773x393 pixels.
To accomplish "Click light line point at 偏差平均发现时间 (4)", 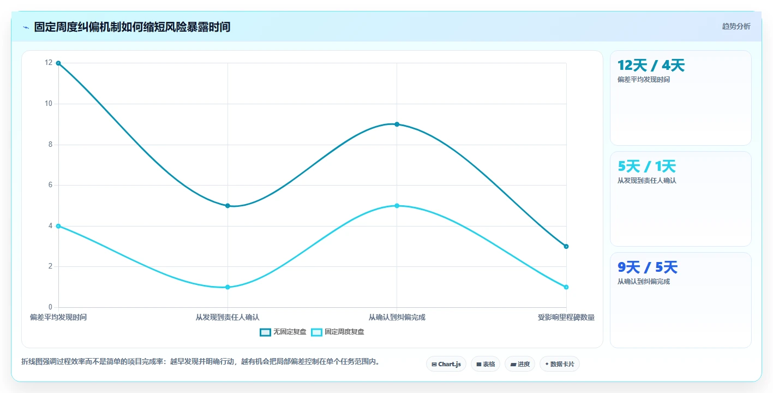I will click(58, 226).
